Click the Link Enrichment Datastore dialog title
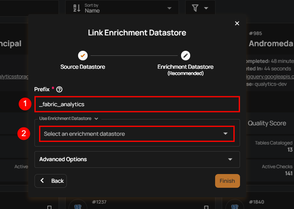Viewport: 294px width, 209px height. (x=137, y=33)
